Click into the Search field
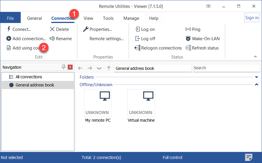 (226, 68)
